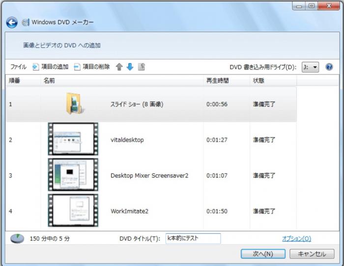Open the DVD drive J: dropdown
Screen dimensions: 344x266
310,67
